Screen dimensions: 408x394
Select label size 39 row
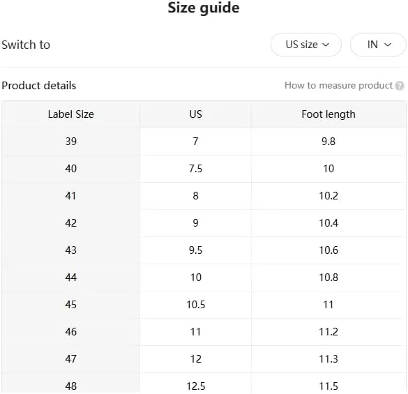click(x=204, y=142)
